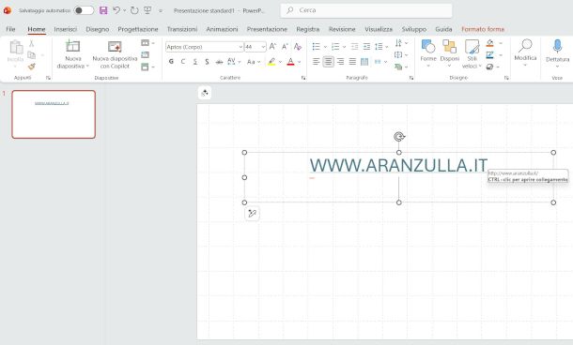Open the Animazioni tab

point(222,29)
